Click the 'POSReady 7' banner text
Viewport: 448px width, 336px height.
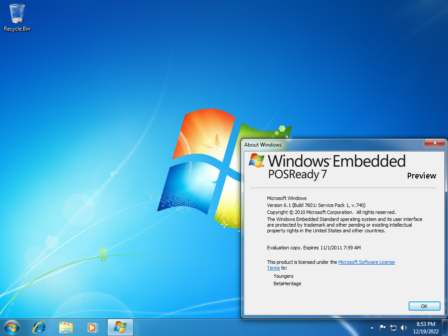pyautogui.click(x=297, y=174)
